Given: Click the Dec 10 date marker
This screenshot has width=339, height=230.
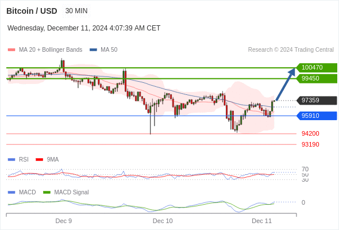Looking at the screenshot, I should click(x=163, y=221).
